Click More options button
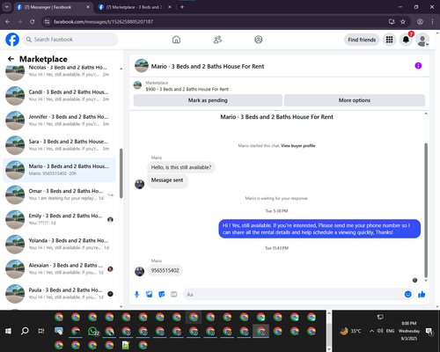Screen dimensions: 440x352 point(355,100)
